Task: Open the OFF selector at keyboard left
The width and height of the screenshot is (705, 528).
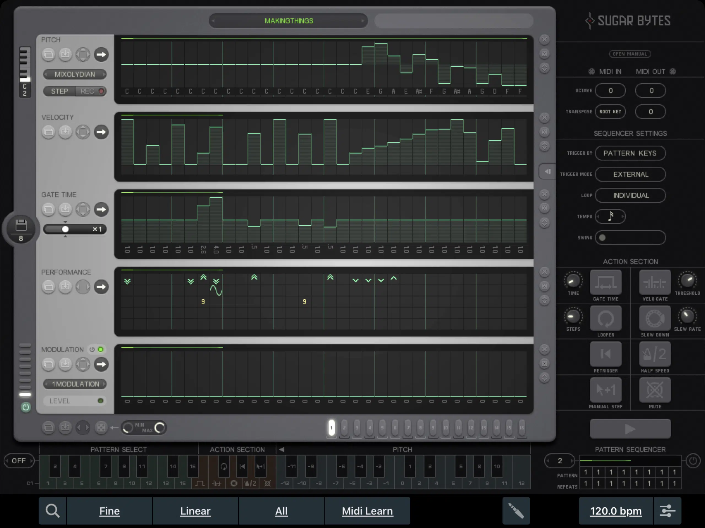Action: click(x=19, y=461)
